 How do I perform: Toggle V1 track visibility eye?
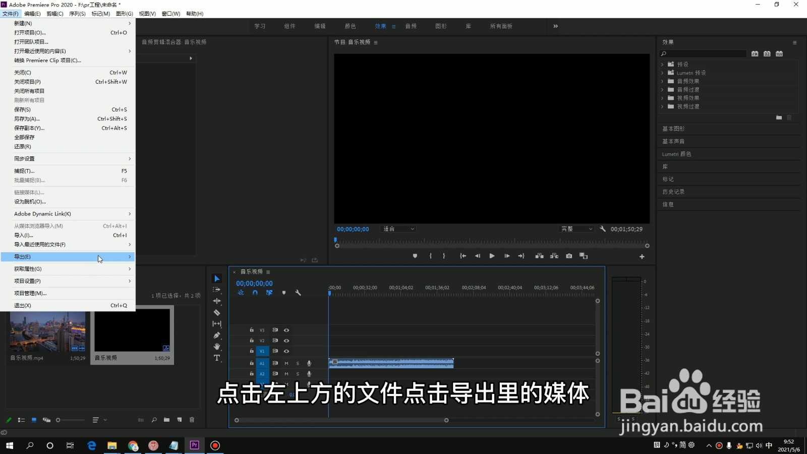[x=286, y=351]
